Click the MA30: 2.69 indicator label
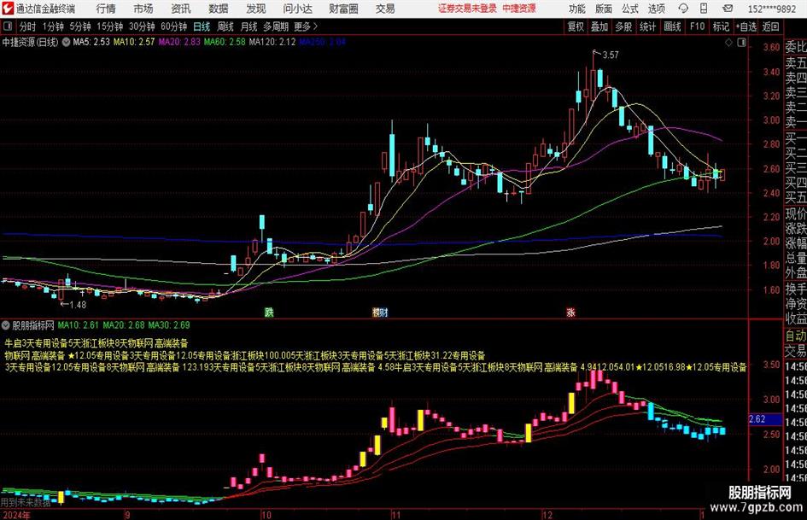This screenshot has width=807, height=520. [169, 325]
